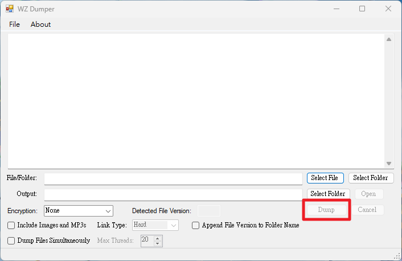Decrease Max Threads with down arrow
Screen dimensions: 402x261
(x=158, y=243)
